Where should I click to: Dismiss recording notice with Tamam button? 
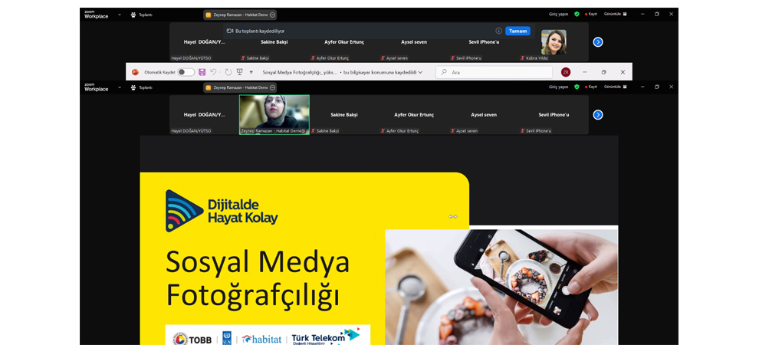tap(517, 31)
